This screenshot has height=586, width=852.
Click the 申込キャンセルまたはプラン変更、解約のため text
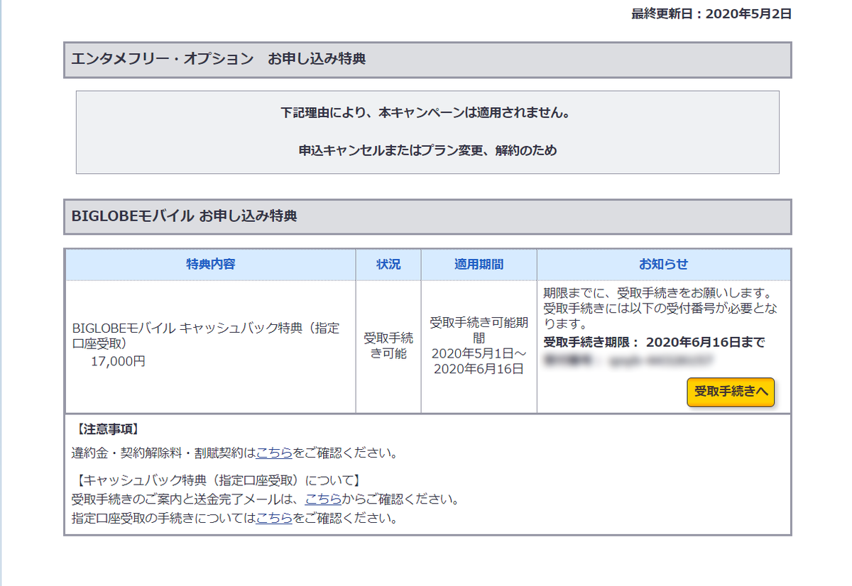point(427,150)
